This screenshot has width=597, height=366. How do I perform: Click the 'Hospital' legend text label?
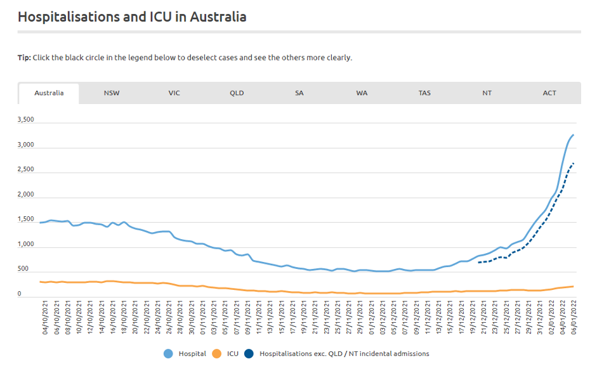pyautogui.click(x=192, y=354)
